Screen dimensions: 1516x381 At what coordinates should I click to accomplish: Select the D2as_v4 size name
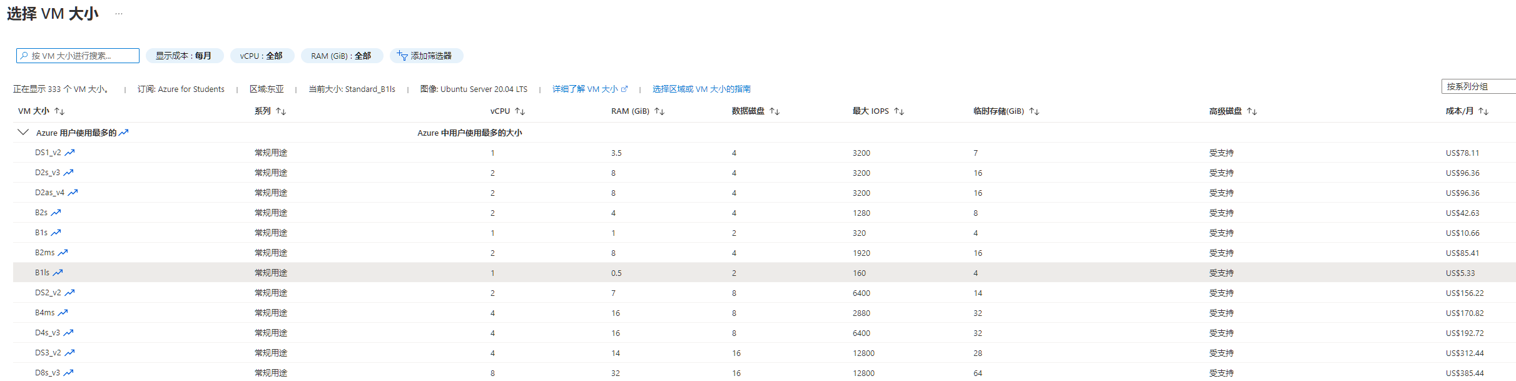tap(49, 193)
